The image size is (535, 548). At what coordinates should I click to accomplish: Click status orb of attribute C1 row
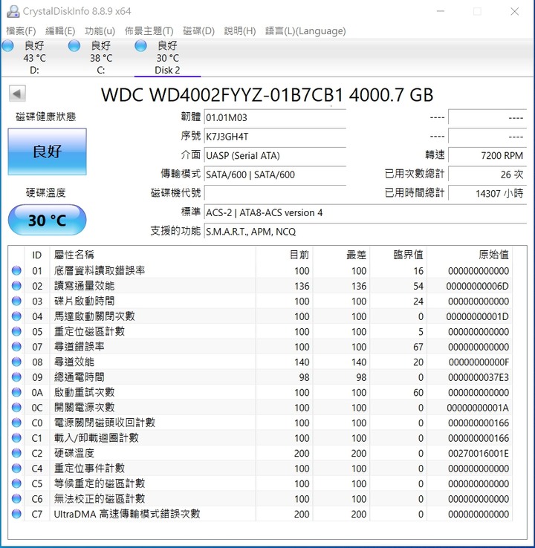point(16,438)
